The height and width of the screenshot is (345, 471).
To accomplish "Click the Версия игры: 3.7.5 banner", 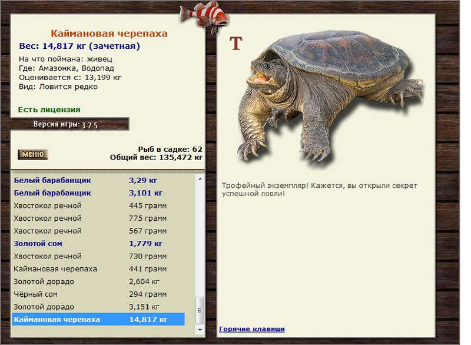I will 69,124.
